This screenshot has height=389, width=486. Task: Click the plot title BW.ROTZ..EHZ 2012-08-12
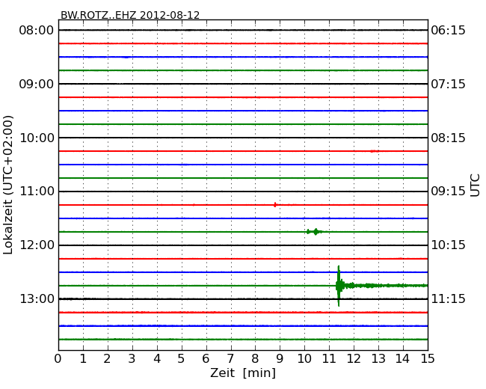pyautogui.click(x=130, y=15)
